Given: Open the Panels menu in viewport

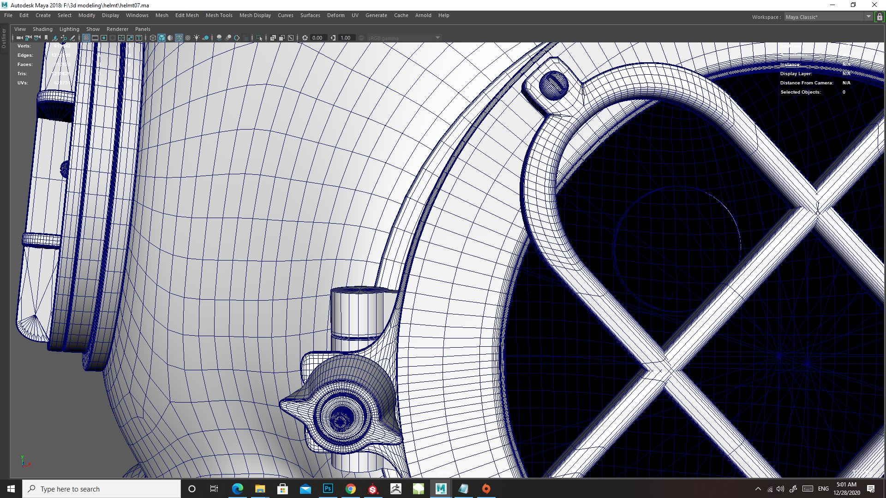Looking at the screenshot, I should click(x=143, y=29).
